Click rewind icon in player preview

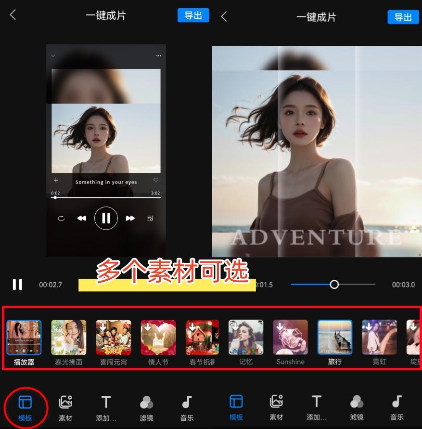[x=81, y=218]
